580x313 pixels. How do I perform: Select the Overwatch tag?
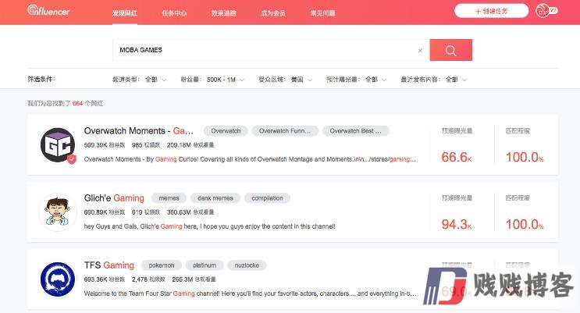point(226,131)
